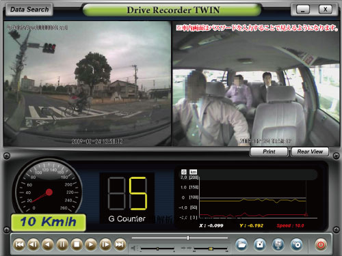The image size is (342, 256).
Task: Skip to the first recording
Action: (19, 244)
